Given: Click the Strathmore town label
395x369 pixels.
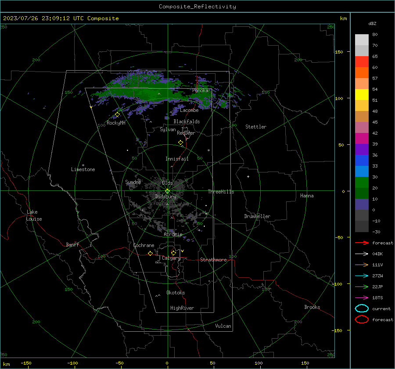Looking at the screenshot, I should pos(213,260).
